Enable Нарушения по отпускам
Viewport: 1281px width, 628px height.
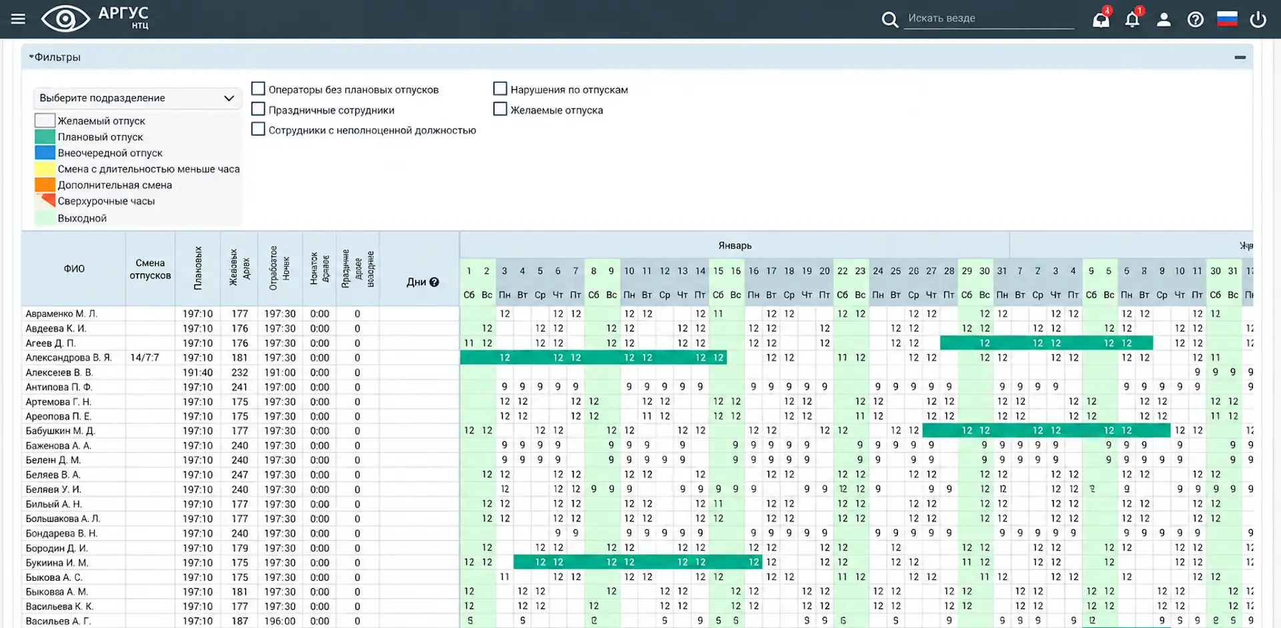(500, 89)
